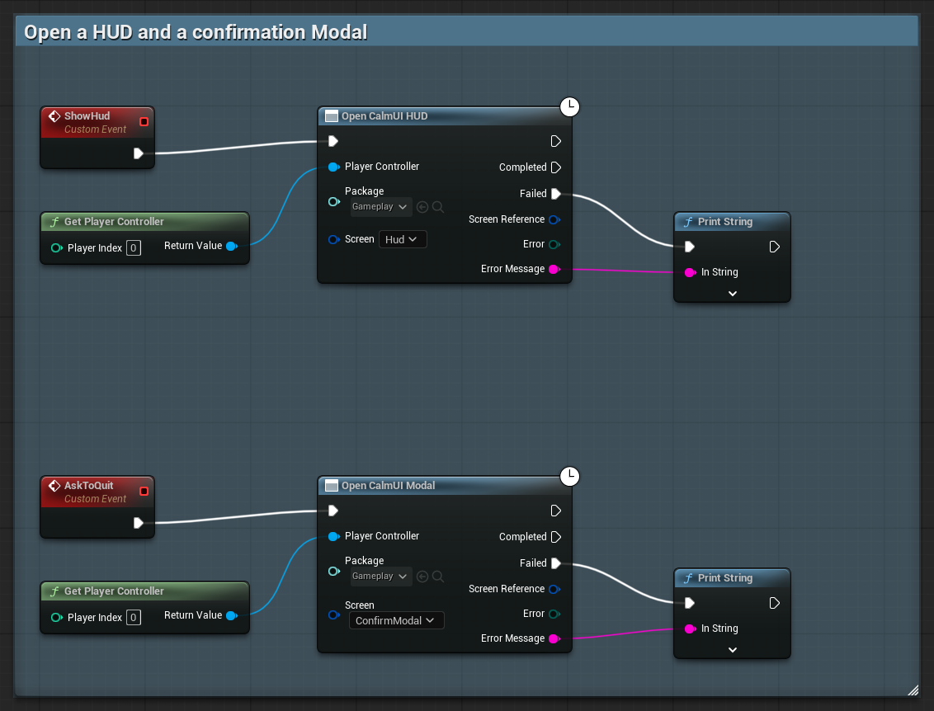
Task: Use selected asset arrow on HUD Package
Action: [422, 207]
